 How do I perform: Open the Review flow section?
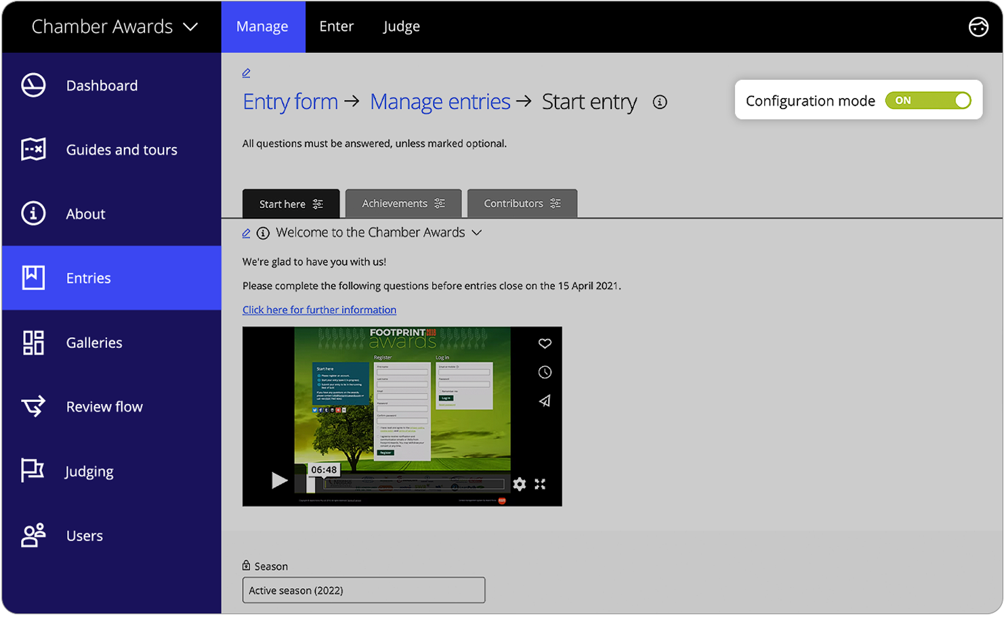point(104,407)
